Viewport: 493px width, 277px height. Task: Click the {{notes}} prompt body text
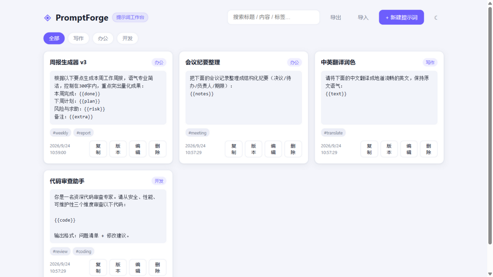202,94
